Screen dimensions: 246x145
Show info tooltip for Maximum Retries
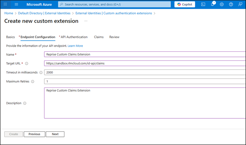33,82
